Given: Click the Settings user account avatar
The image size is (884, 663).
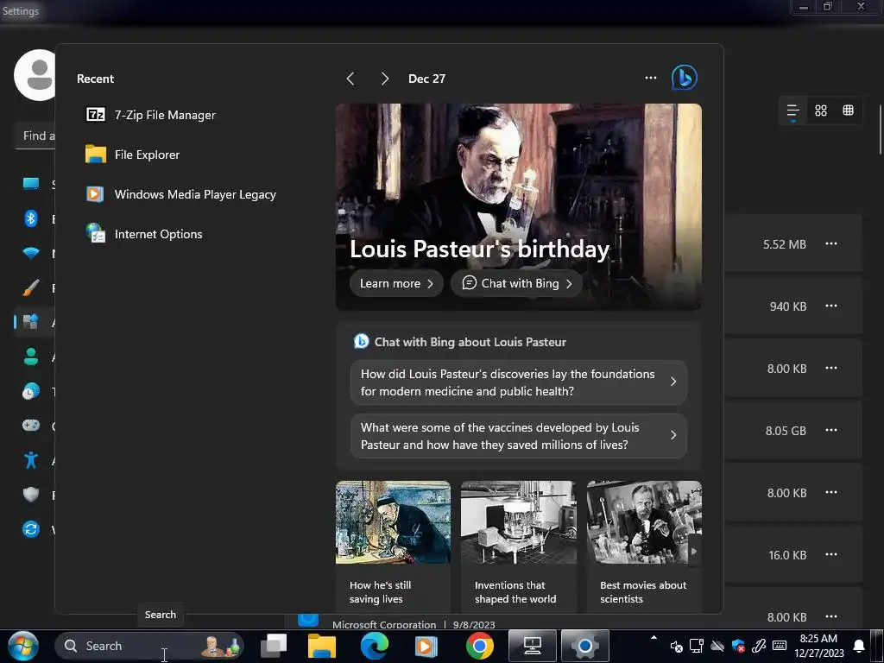Looking at the screenshot, I should click(35, 75).
